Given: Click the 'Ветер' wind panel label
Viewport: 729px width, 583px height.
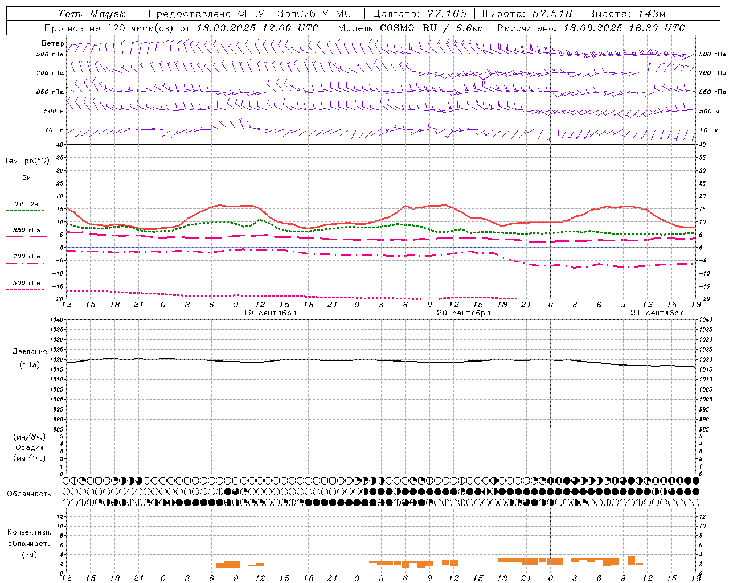Looking at the screenshot, I should [53, 43].
